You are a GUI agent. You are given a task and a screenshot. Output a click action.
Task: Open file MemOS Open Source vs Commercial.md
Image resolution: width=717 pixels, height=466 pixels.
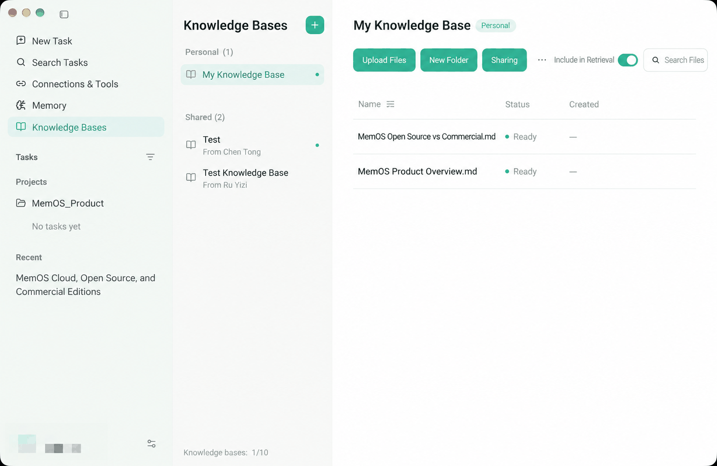(427, 136)
